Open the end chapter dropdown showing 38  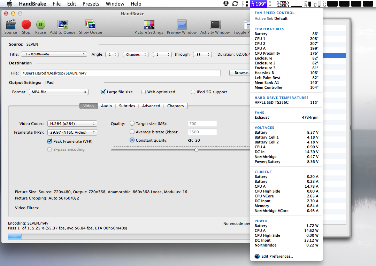point(202,54)
